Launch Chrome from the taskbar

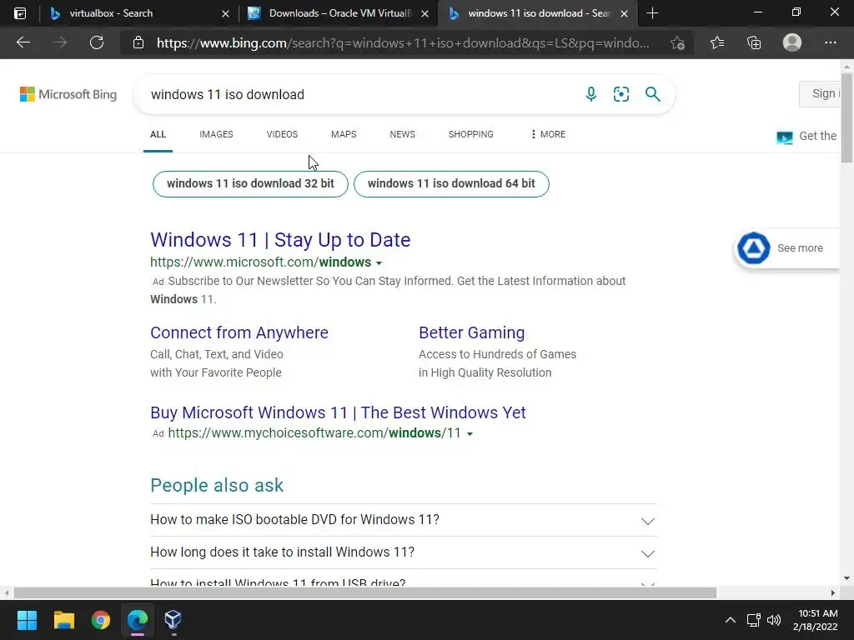coord(101,620)
